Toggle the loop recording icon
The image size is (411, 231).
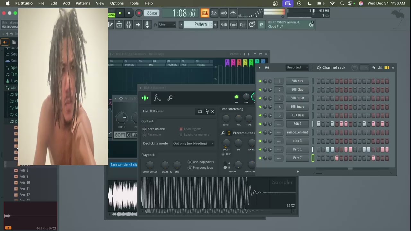pyautogui.click(x=224, y=13)
